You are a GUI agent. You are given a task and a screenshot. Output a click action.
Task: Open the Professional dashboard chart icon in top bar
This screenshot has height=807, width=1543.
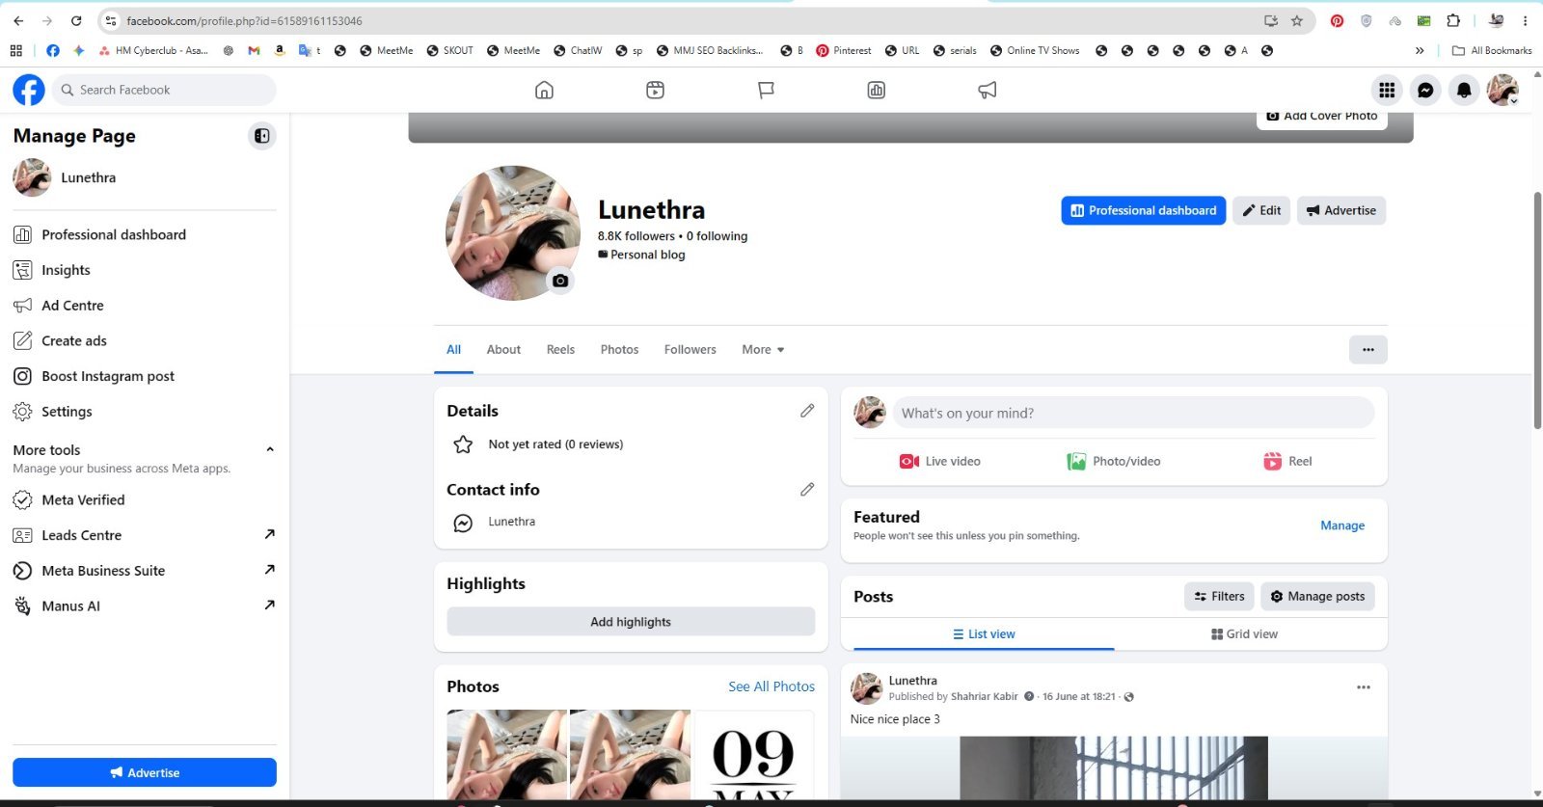pyautogui.click(x=876, y=90)
